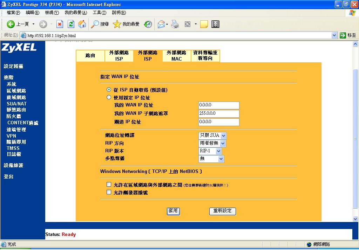Open the 靜態路由 sidebar link
Viewport: 359px width, 250px height.
click(16, 110)
